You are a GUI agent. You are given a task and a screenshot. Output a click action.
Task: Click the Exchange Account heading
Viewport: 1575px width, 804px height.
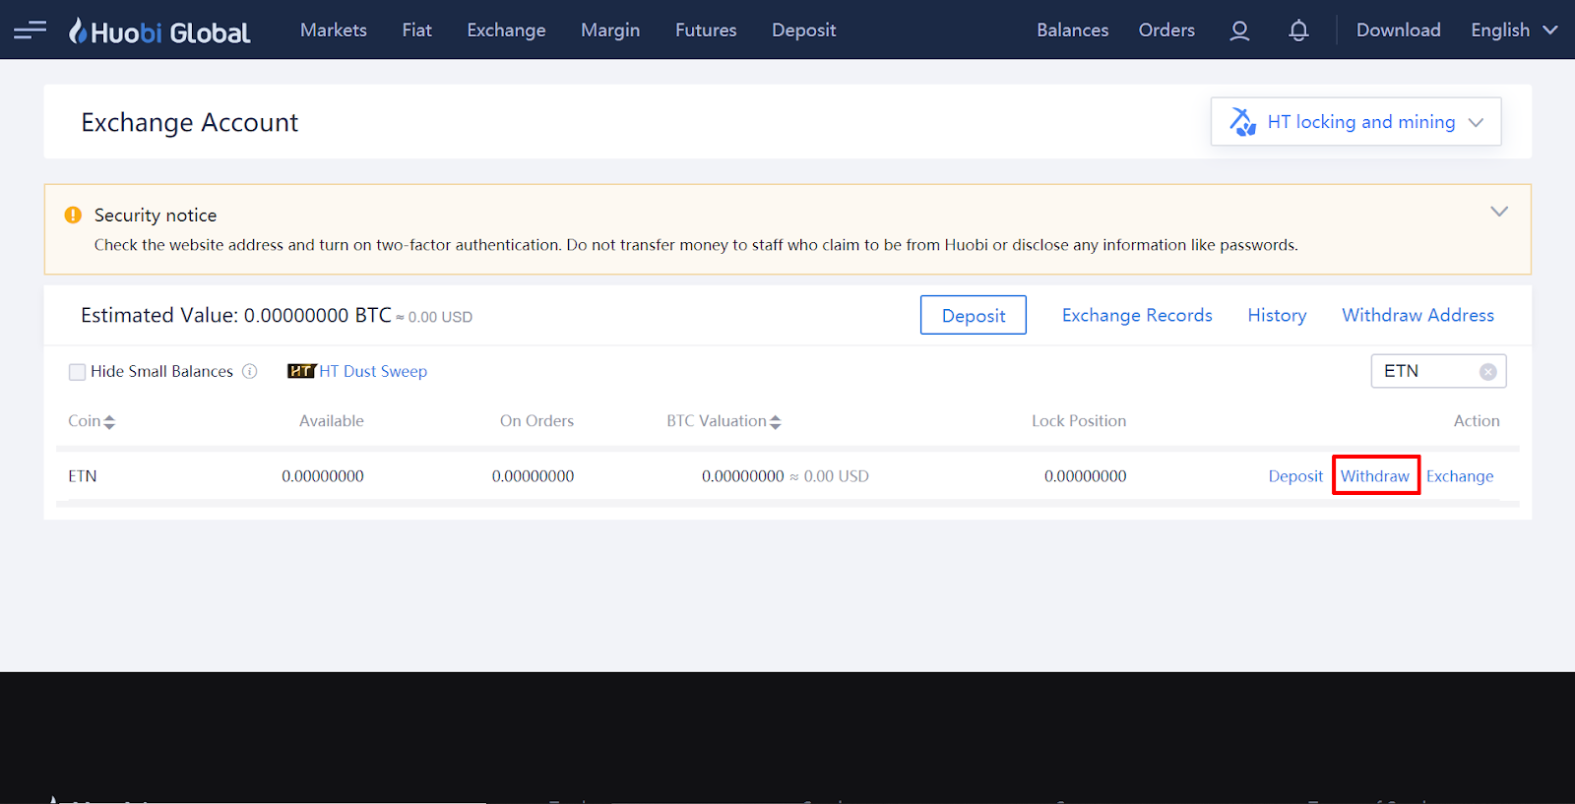point(189,122)
